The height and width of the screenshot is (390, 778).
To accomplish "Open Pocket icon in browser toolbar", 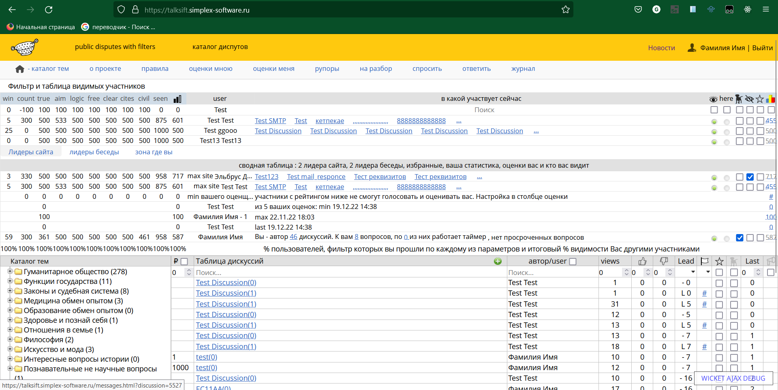I will [638, 9].
